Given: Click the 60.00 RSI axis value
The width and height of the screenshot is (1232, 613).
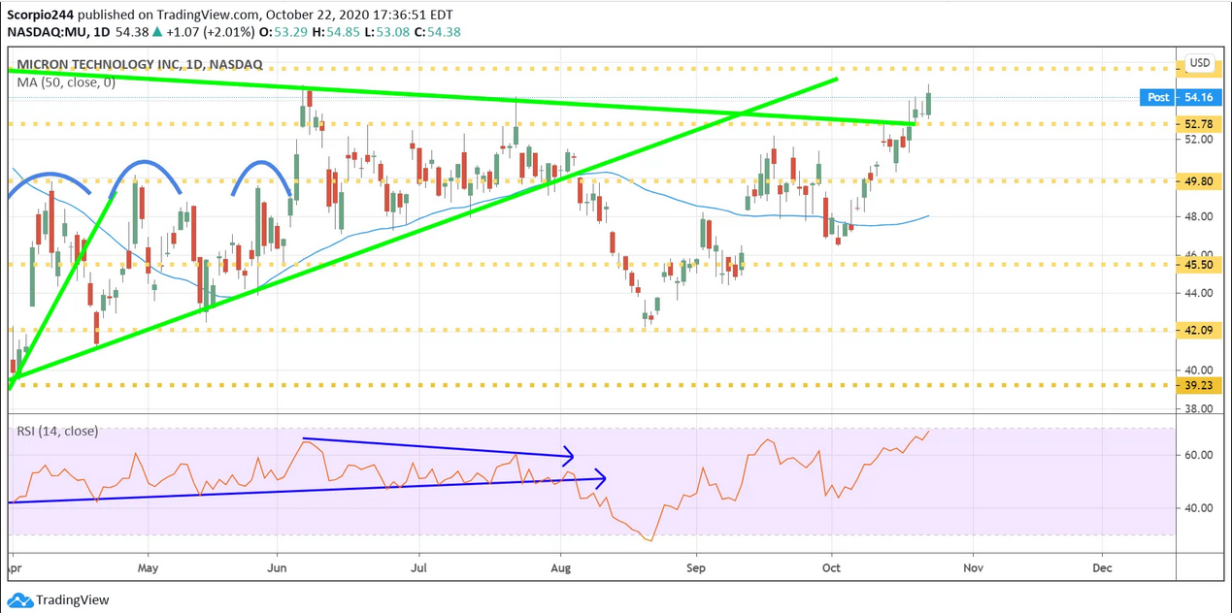Looking at the screenshot, I should tap(1199, 455).
